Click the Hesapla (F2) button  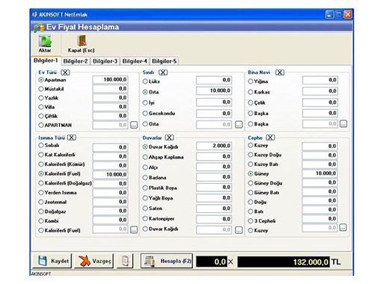167,261
